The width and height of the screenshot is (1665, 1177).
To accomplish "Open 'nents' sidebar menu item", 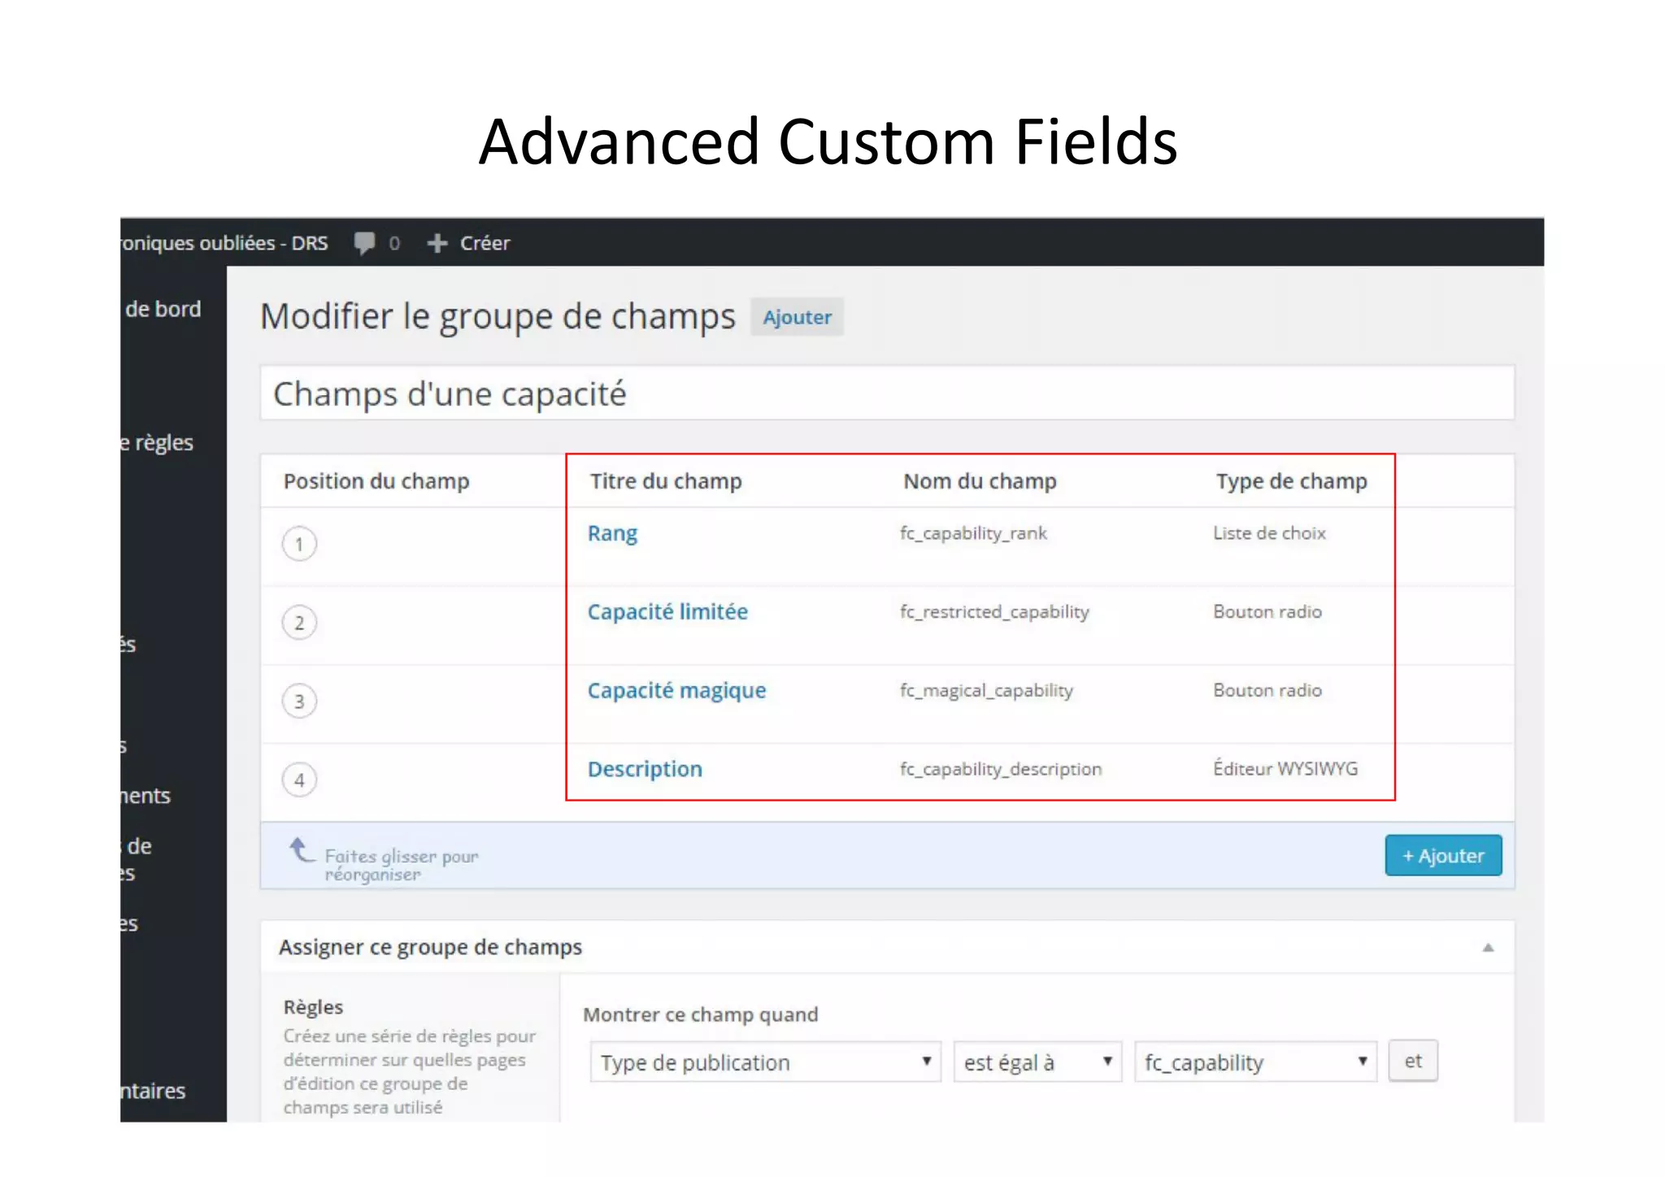I will tap(146, 796).
